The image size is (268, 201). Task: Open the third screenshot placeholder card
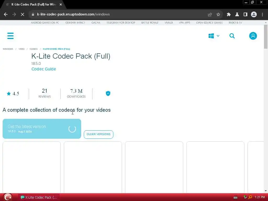[x=154, y=167]
